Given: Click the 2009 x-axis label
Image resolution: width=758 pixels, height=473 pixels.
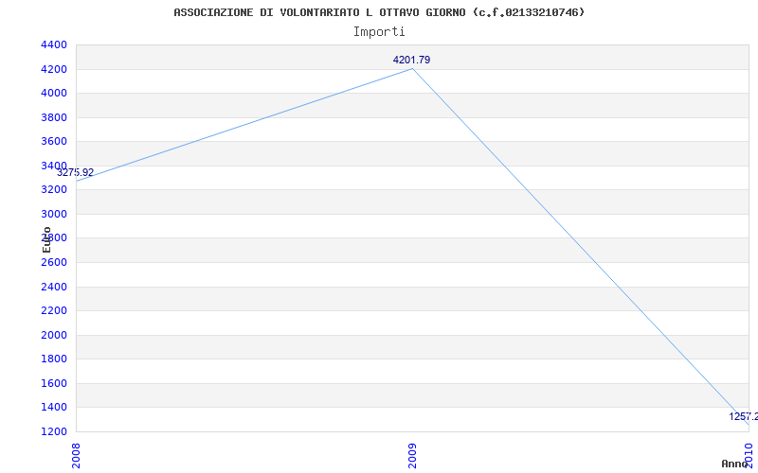Looking at the screenshot, I should click(x=412, y=456).
